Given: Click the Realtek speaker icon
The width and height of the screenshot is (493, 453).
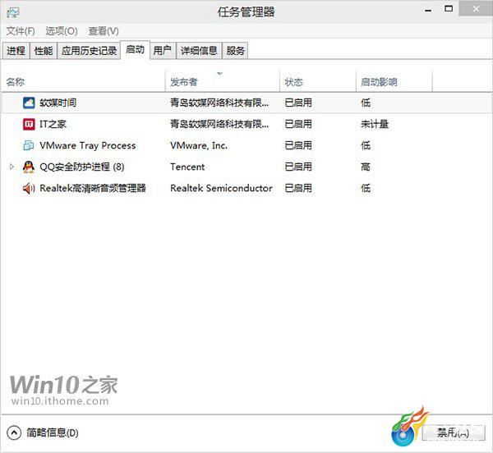Looking at the screenshot, I should pyautogui.click(x=29, y=188).
